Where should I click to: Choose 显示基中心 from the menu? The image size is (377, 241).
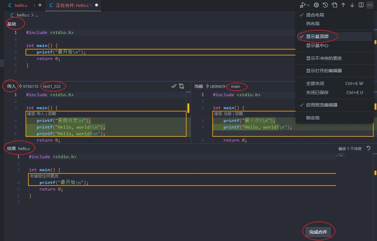[335, 45]
